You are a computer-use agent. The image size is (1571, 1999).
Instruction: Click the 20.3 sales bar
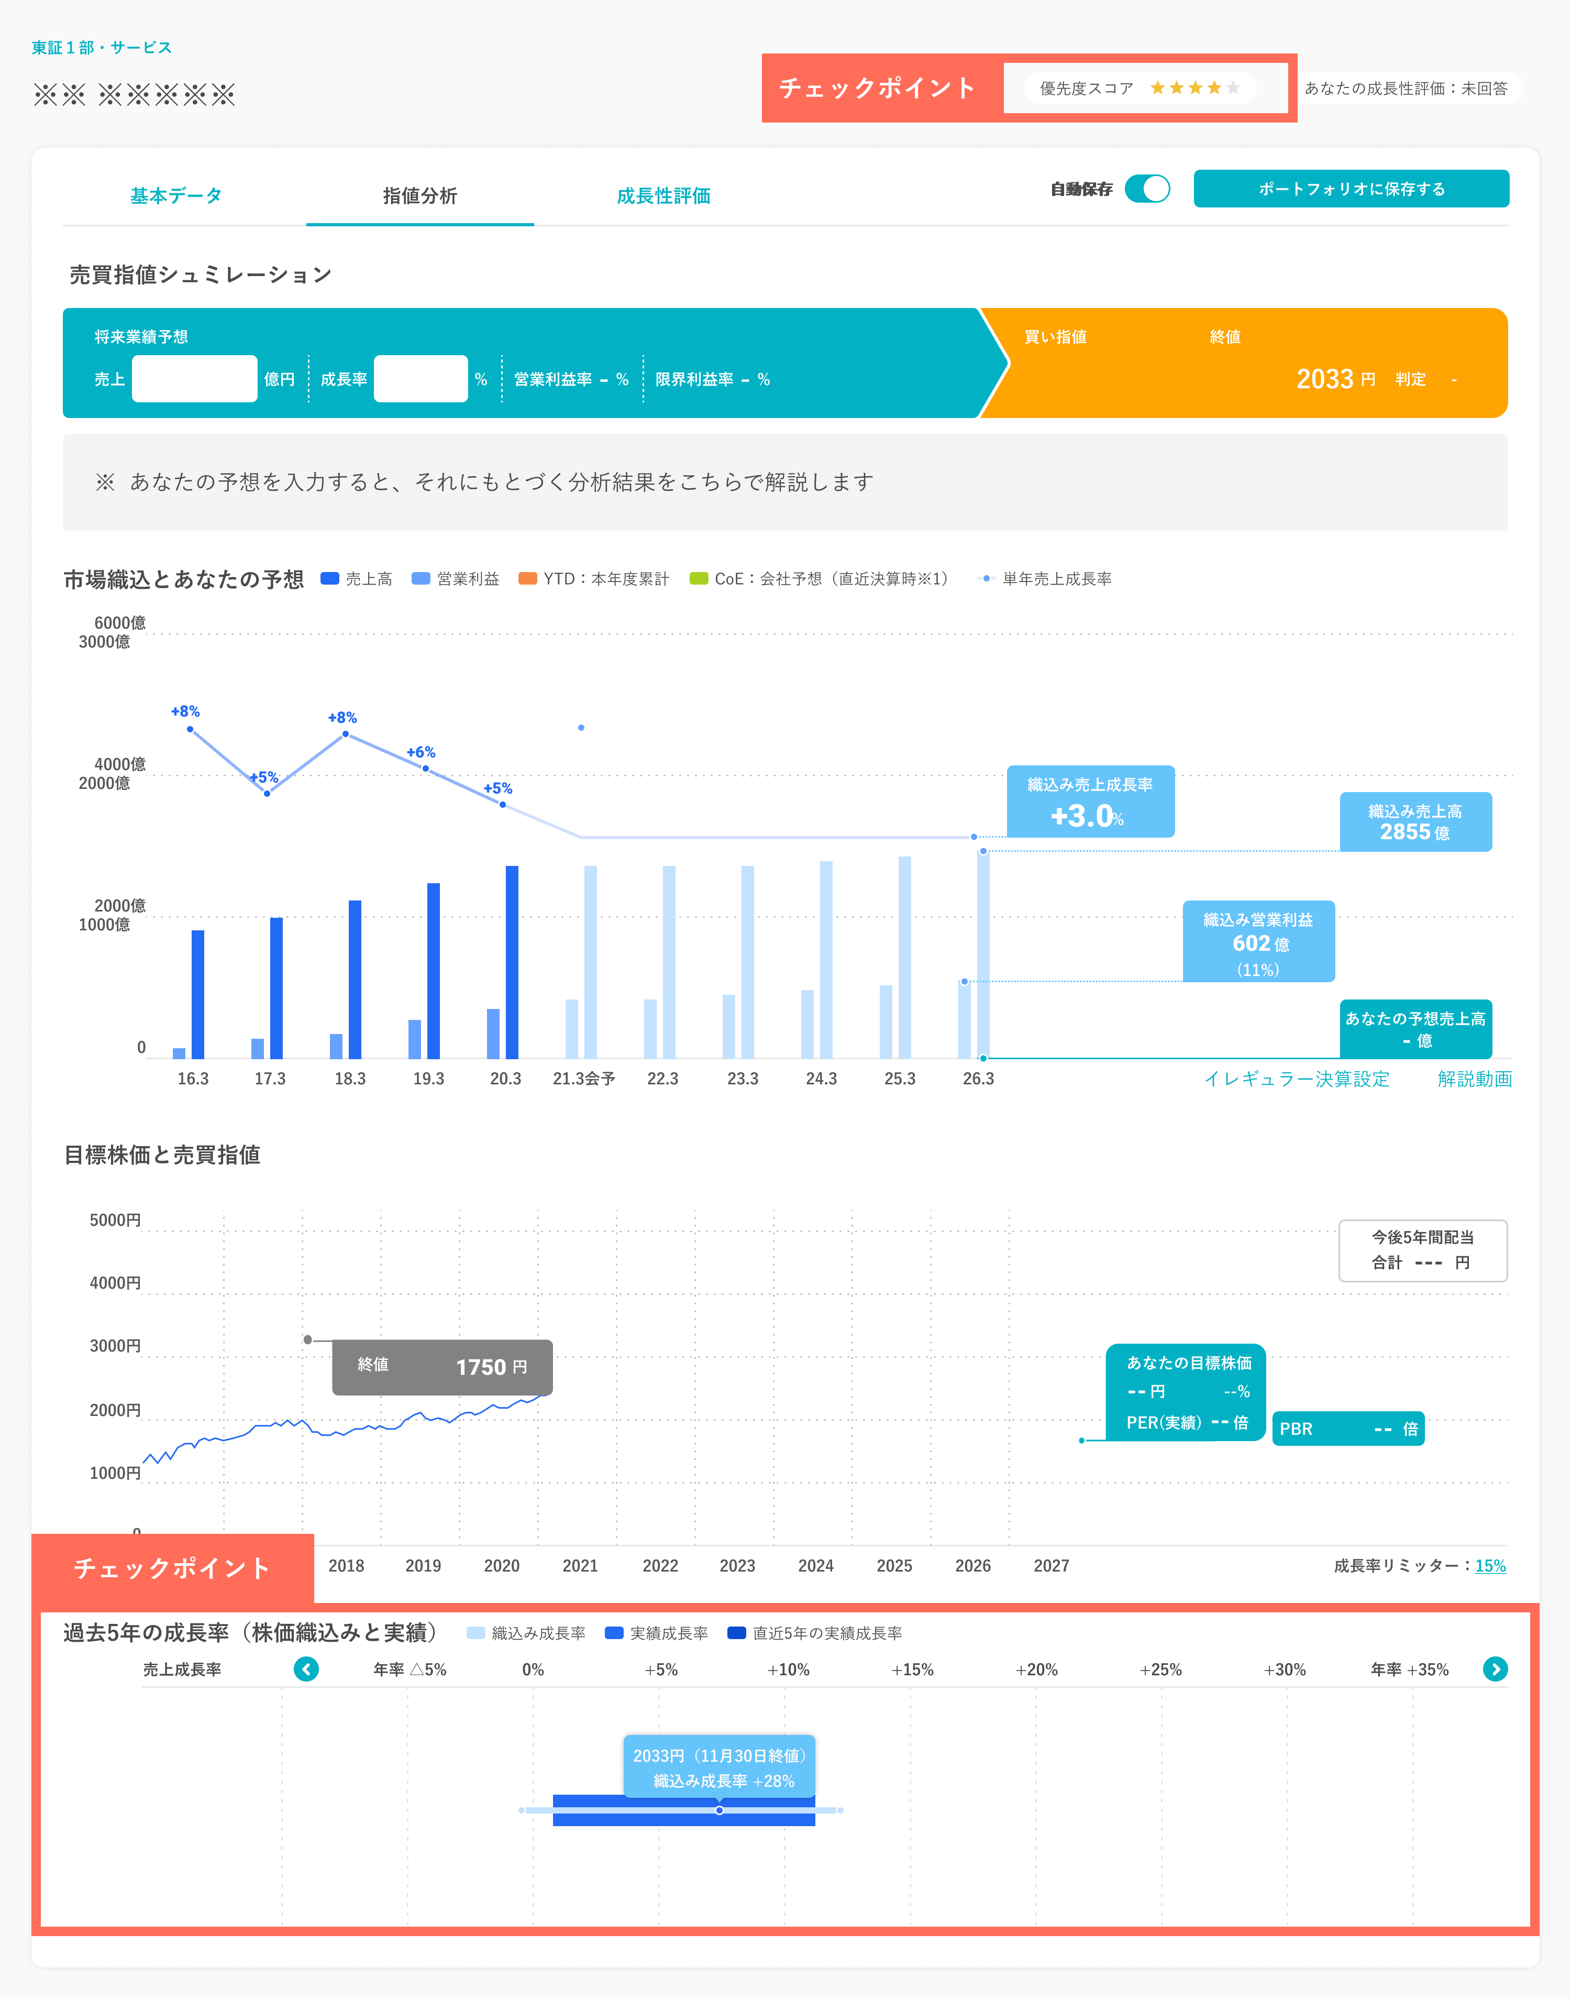(512, 962)
